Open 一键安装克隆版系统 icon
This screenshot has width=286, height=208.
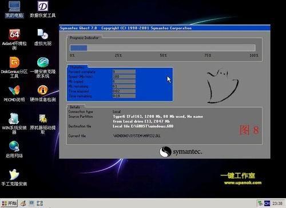click(x=43, y=67)
